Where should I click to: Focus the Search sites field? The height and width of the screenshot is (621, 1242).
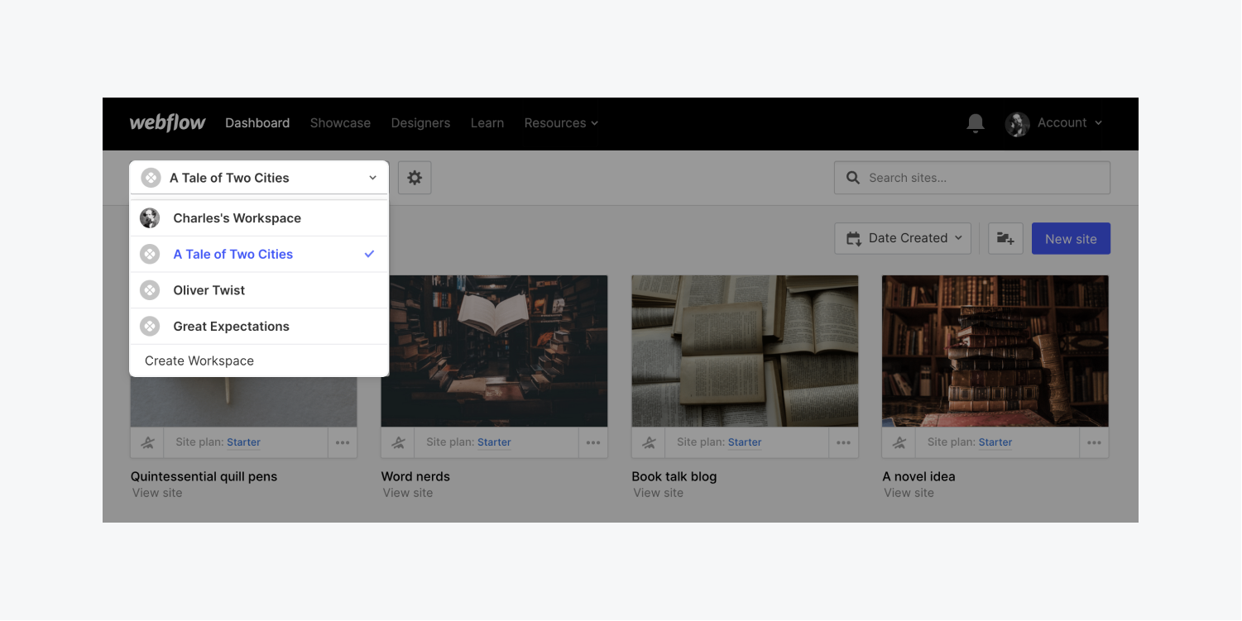pyautogui.click(x=972, y=178)
